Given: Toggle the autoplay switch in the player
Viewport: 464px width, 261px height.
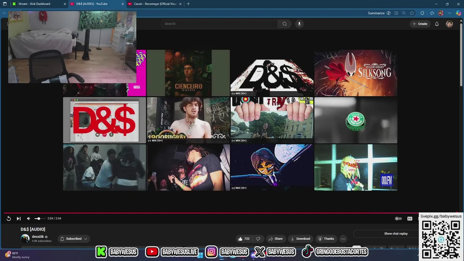Looking at the screenshot, I should [398, 219].
